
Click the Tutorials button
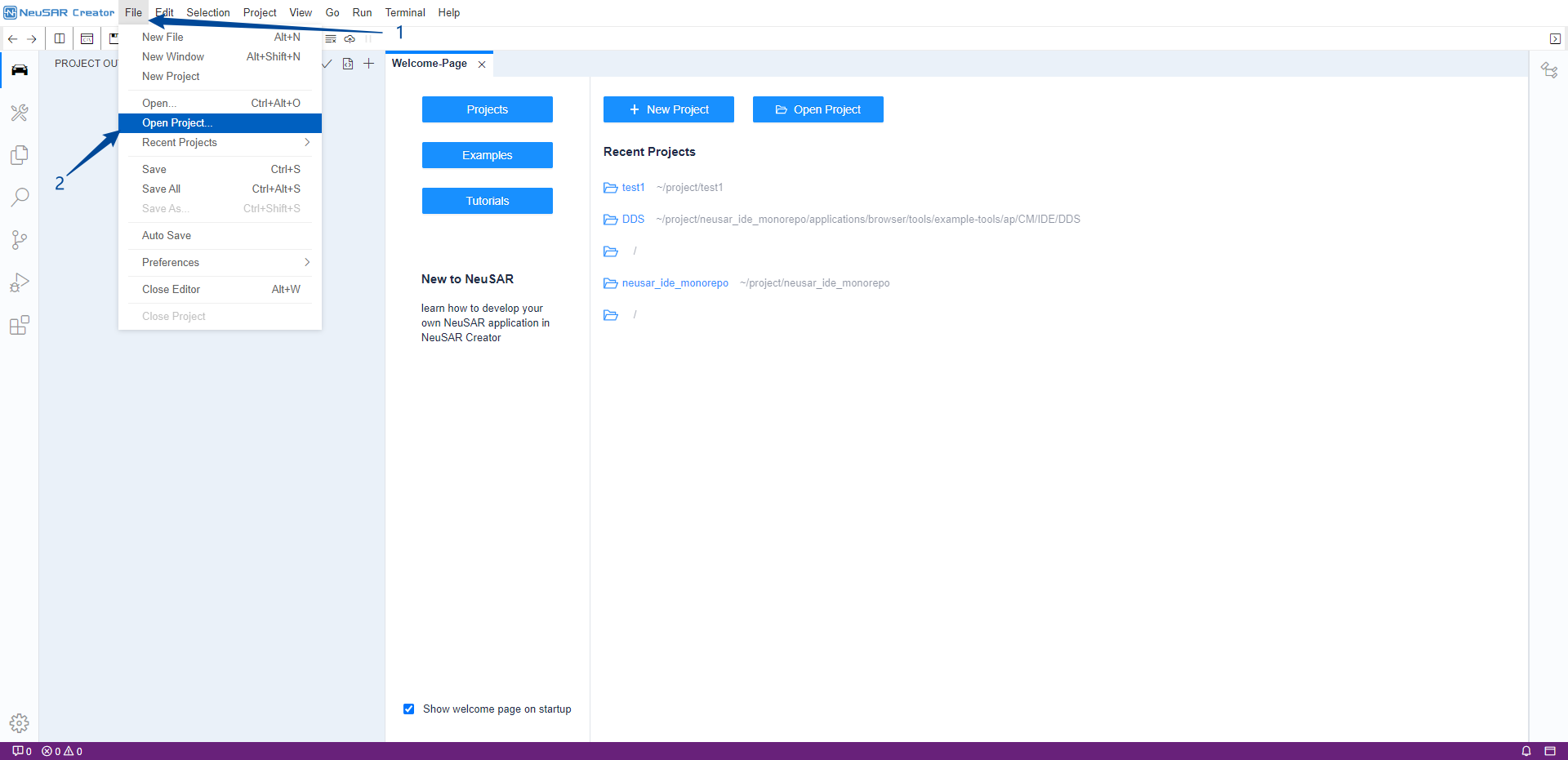487,201
